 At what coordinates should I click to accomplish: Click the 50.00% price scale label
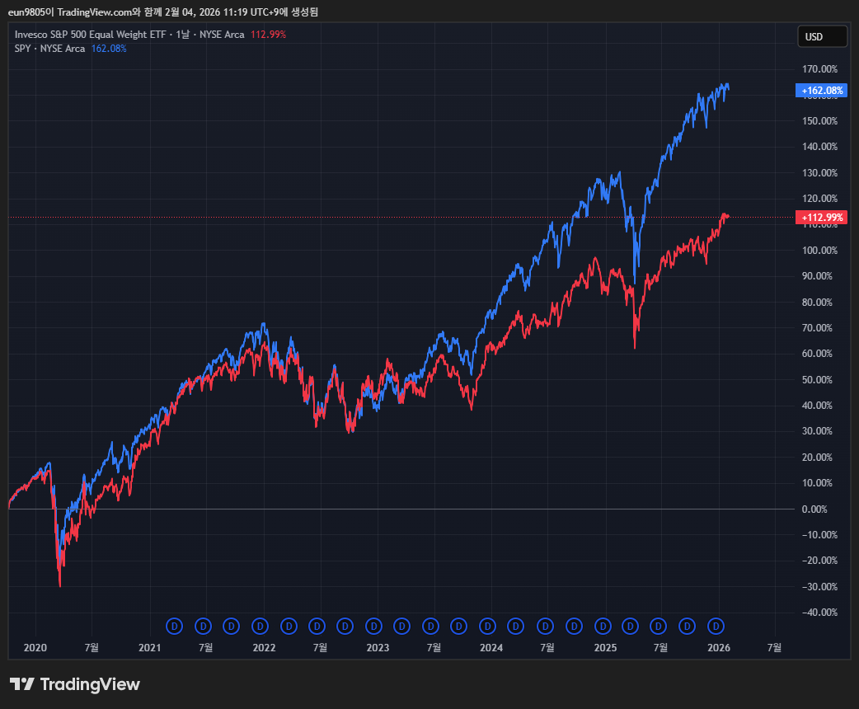point(817,380)
